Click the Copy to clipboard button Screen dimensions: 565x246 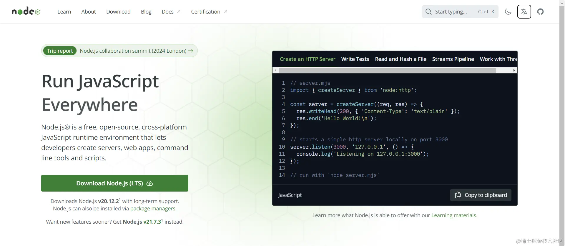pyautogui.click(x=481, y=195)
